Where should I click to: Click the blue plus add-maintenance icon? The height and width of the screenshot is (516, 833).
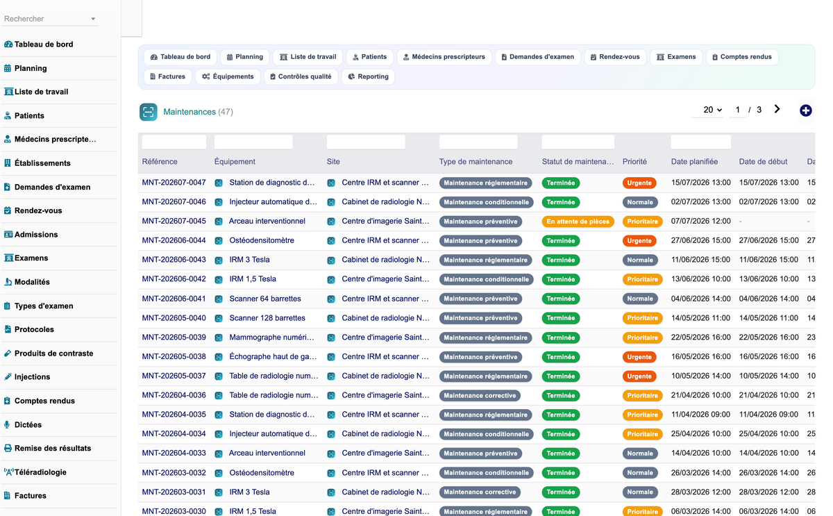tap(805, 110)
